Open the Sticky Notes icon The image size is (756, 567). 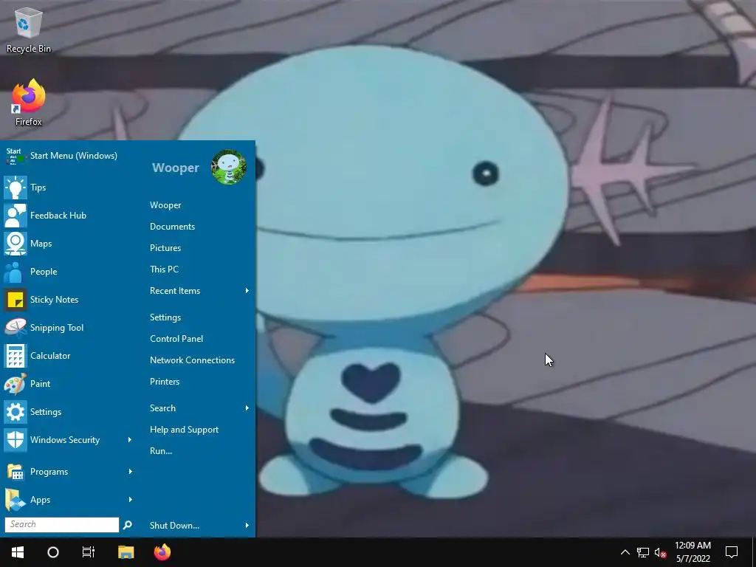pos(16,300)
